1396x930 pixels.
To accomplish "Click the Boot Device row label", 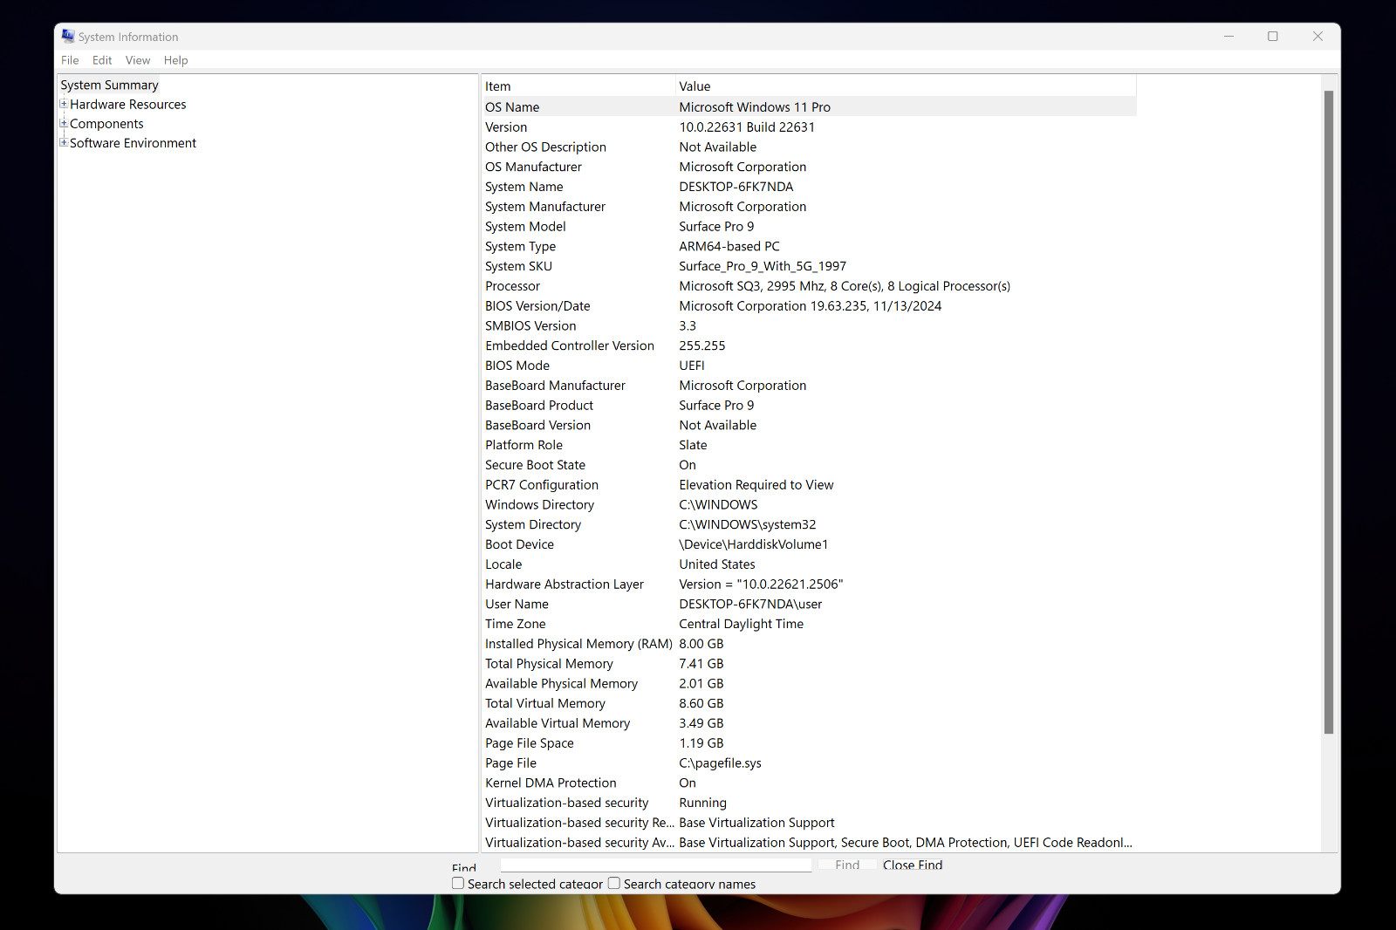I will coord(519,544).
